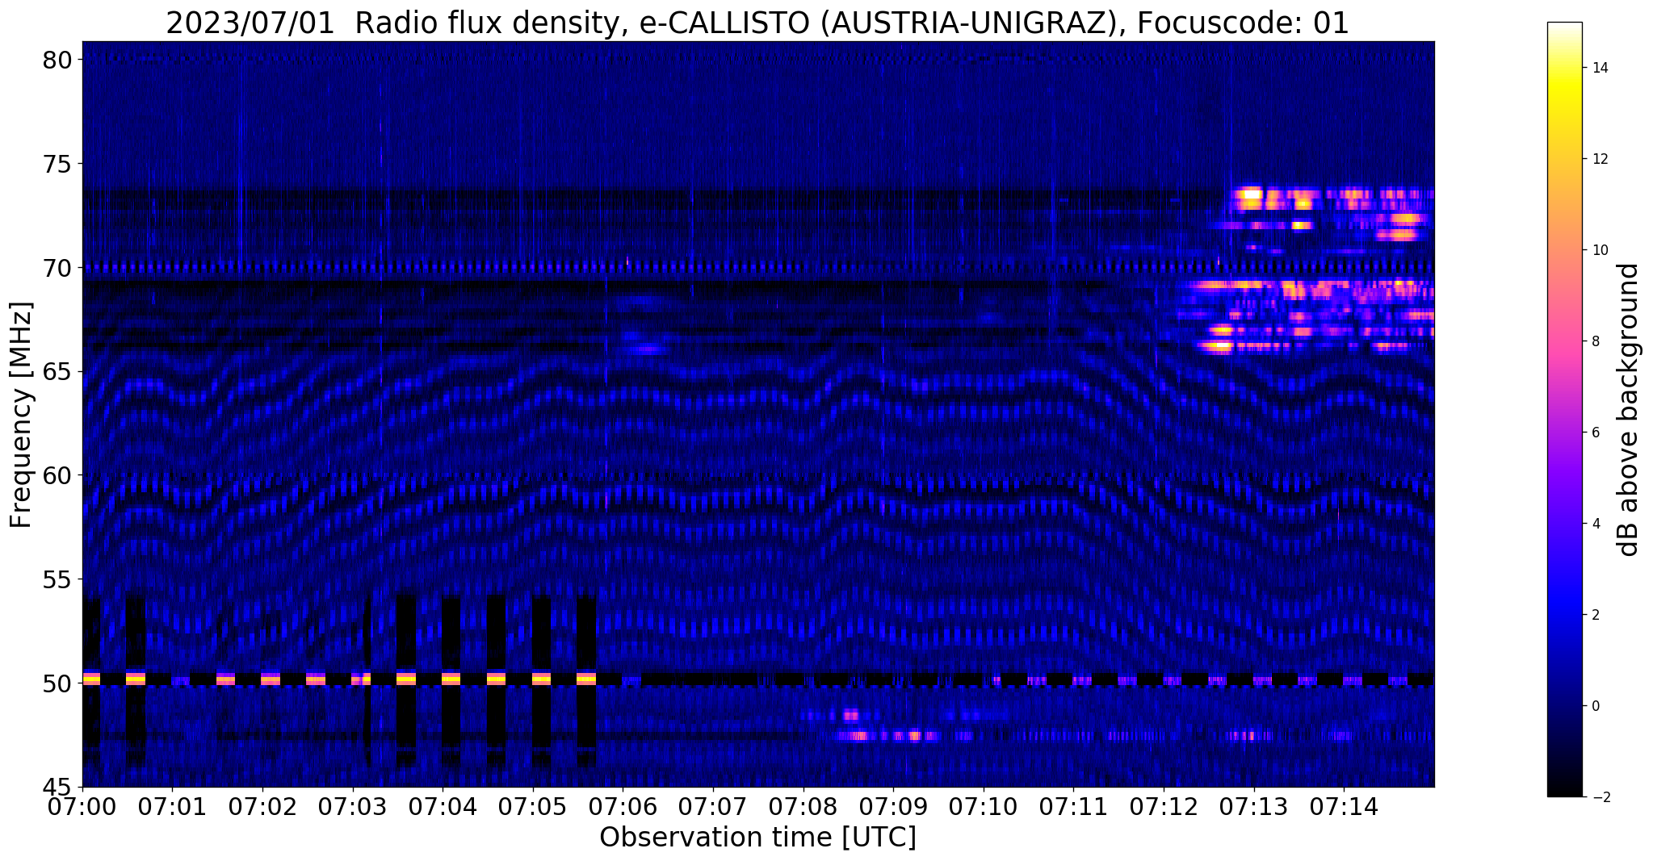Image resolution: width=1653 pixels, height=861 pixels.
Task: Click the 45 tick on the frequency axis
Action: [x=60, y=787]
